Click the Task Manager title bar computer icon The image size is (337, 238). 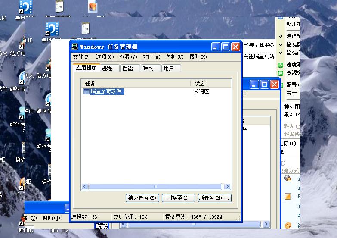(75, 47)
